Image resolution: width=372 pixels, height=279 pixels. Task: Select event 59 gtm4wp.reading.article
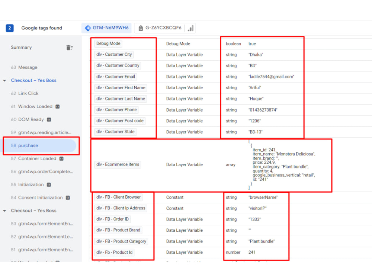pyautogui.click(x=41, y=133)
